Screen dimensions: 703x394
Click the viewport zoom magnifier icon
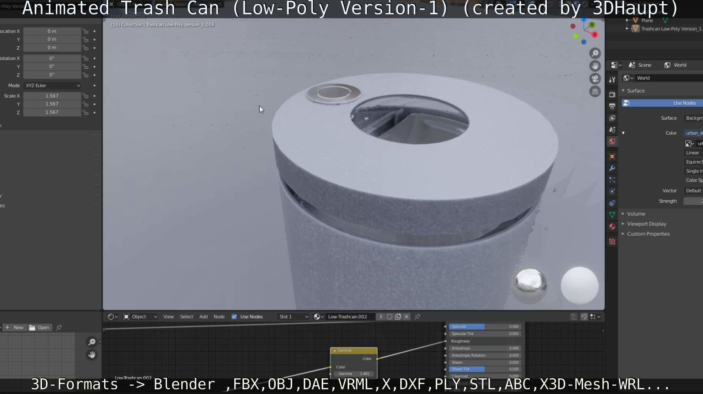click(595, 54)
